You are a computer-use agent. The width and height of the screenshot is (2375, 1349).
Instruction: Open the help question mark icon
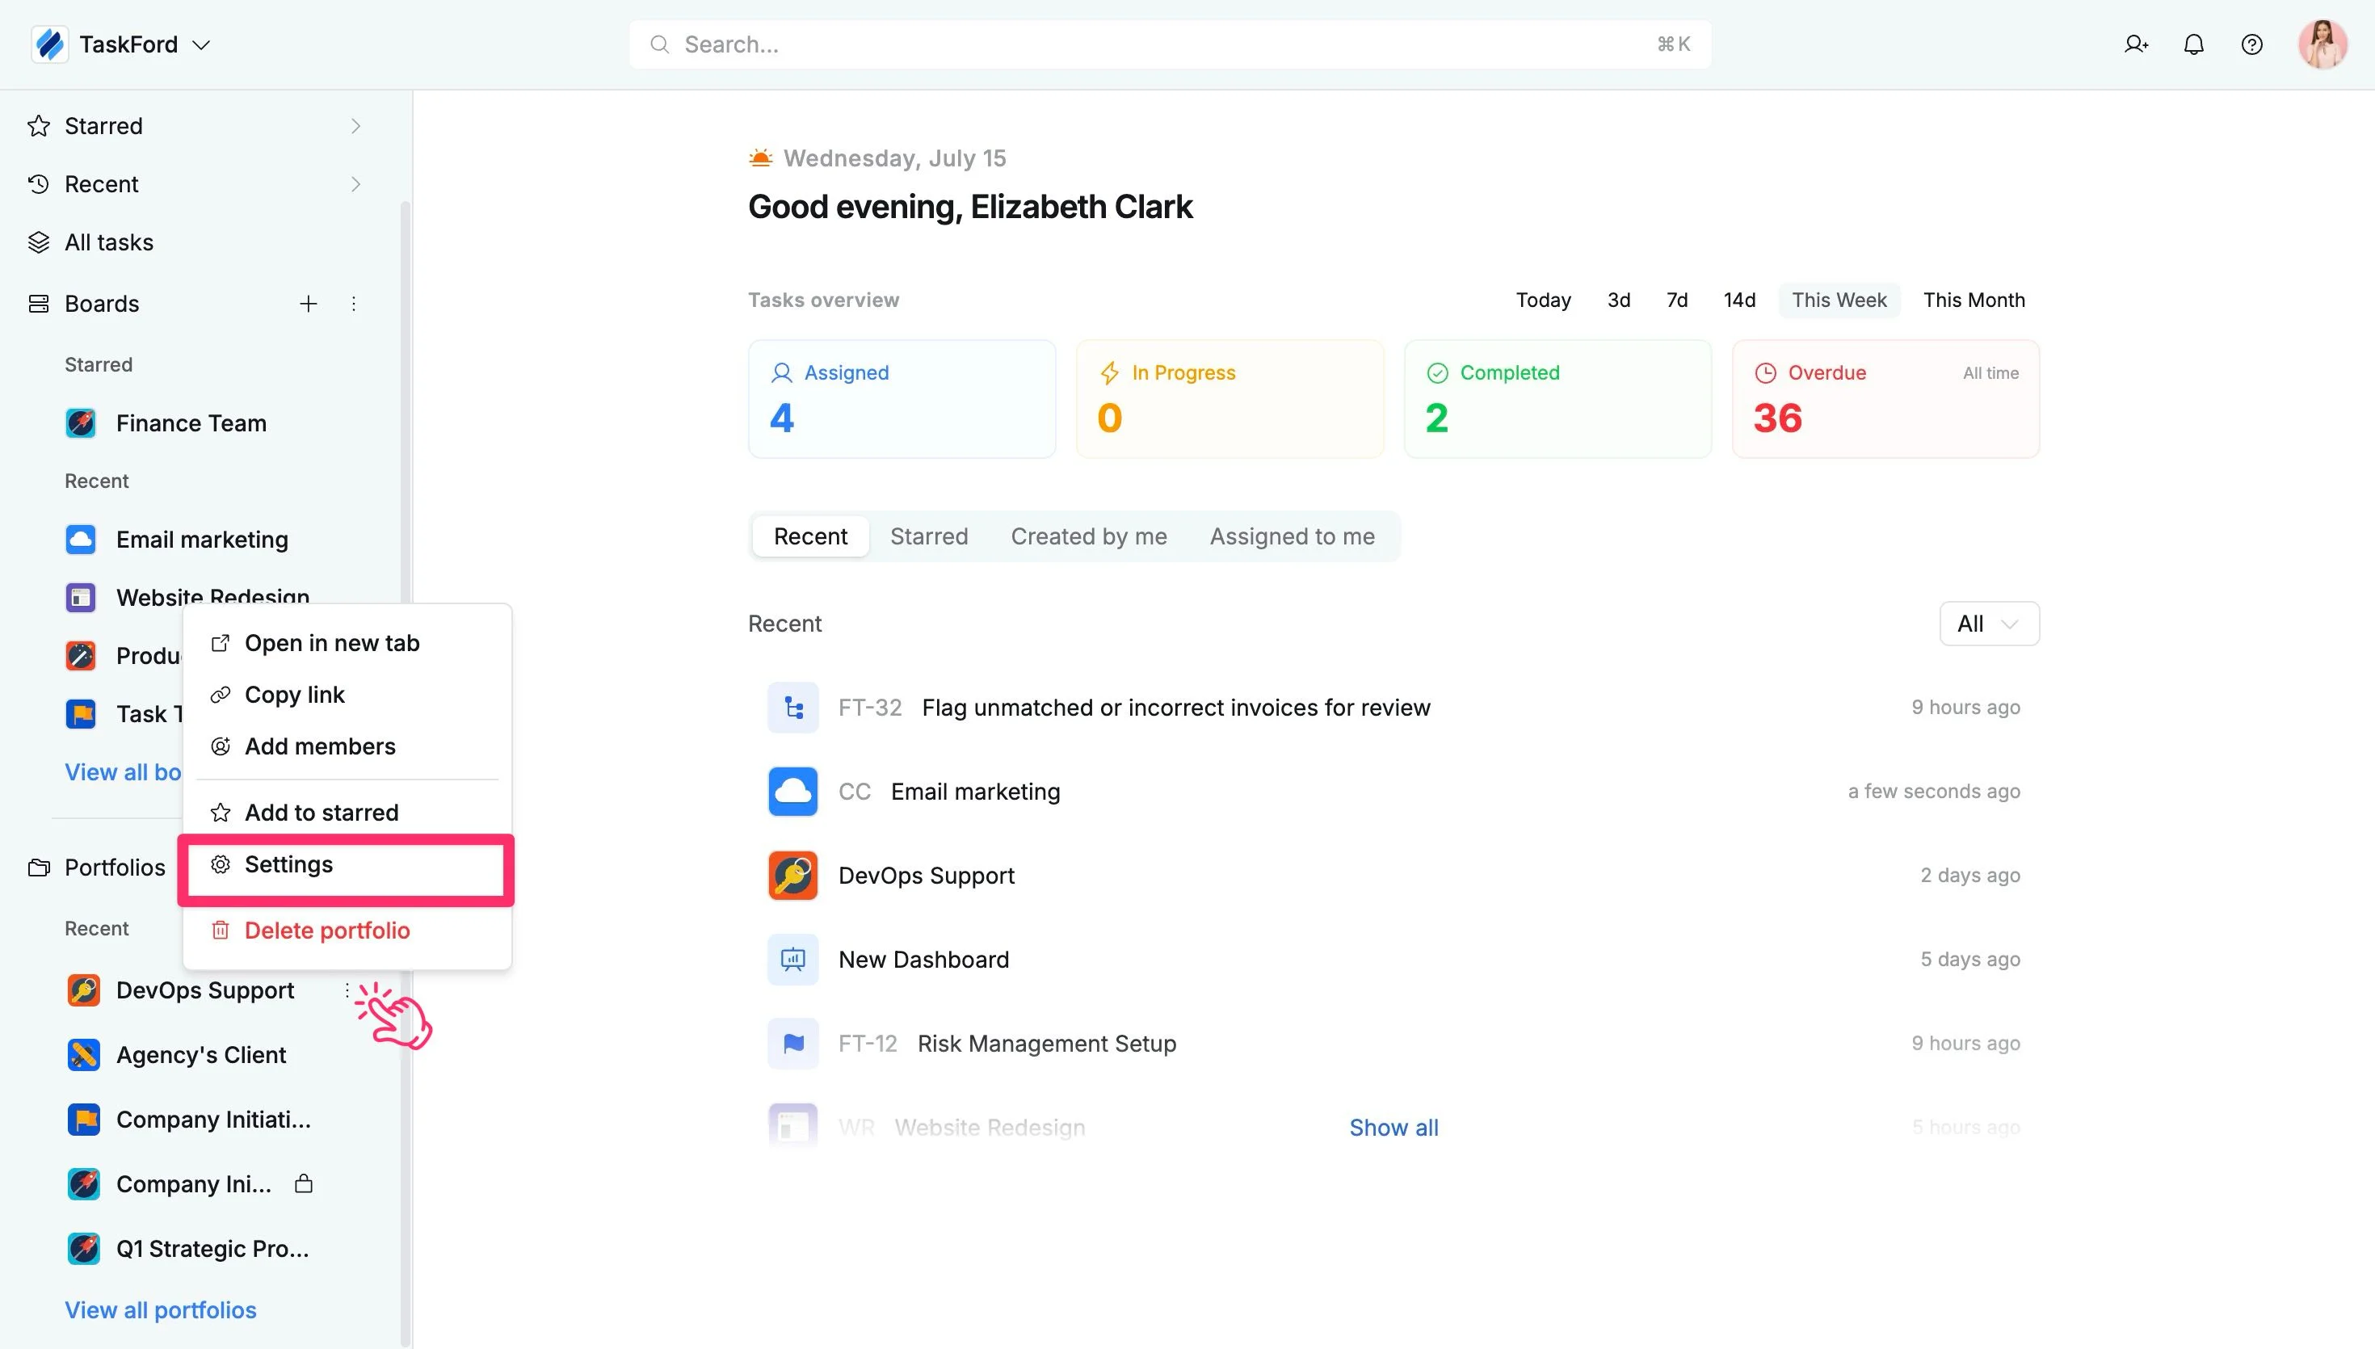pyautogui.click(x=2251, y=44)
